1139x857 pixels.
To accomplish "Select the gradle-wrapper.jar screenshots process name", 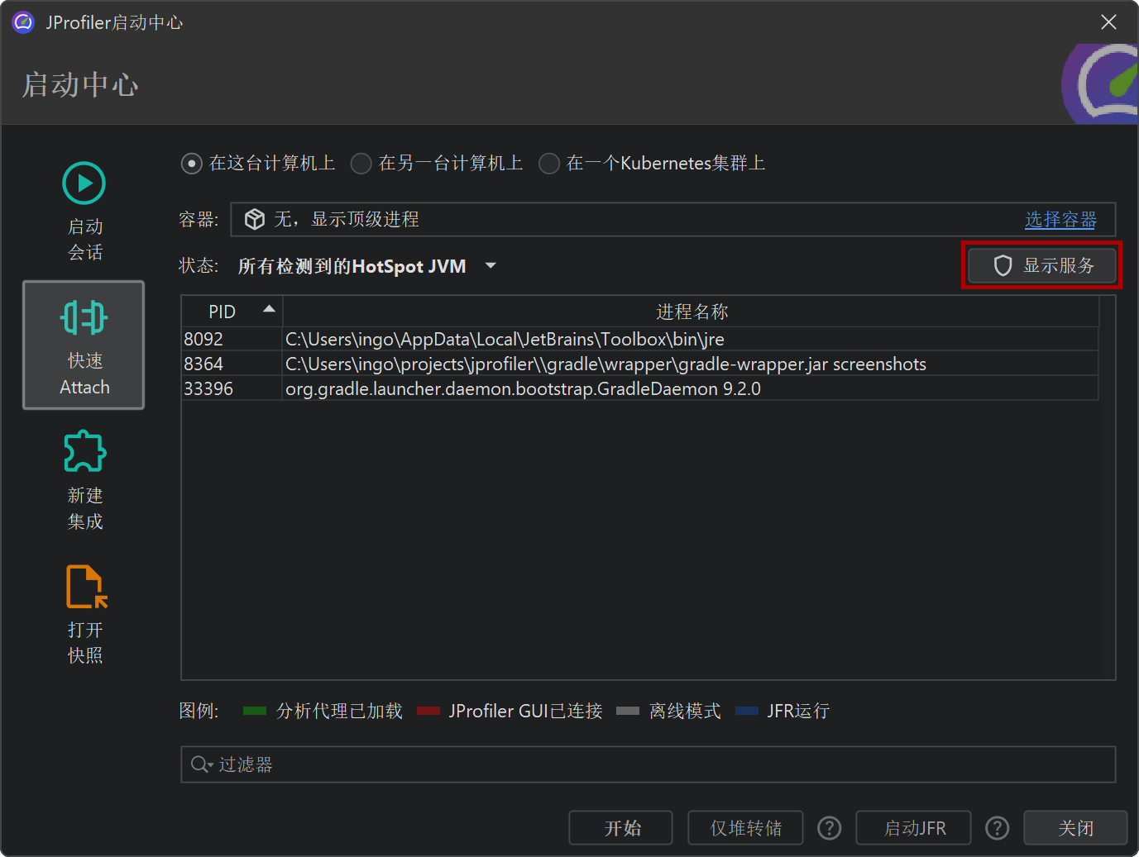I will point(605,364).
